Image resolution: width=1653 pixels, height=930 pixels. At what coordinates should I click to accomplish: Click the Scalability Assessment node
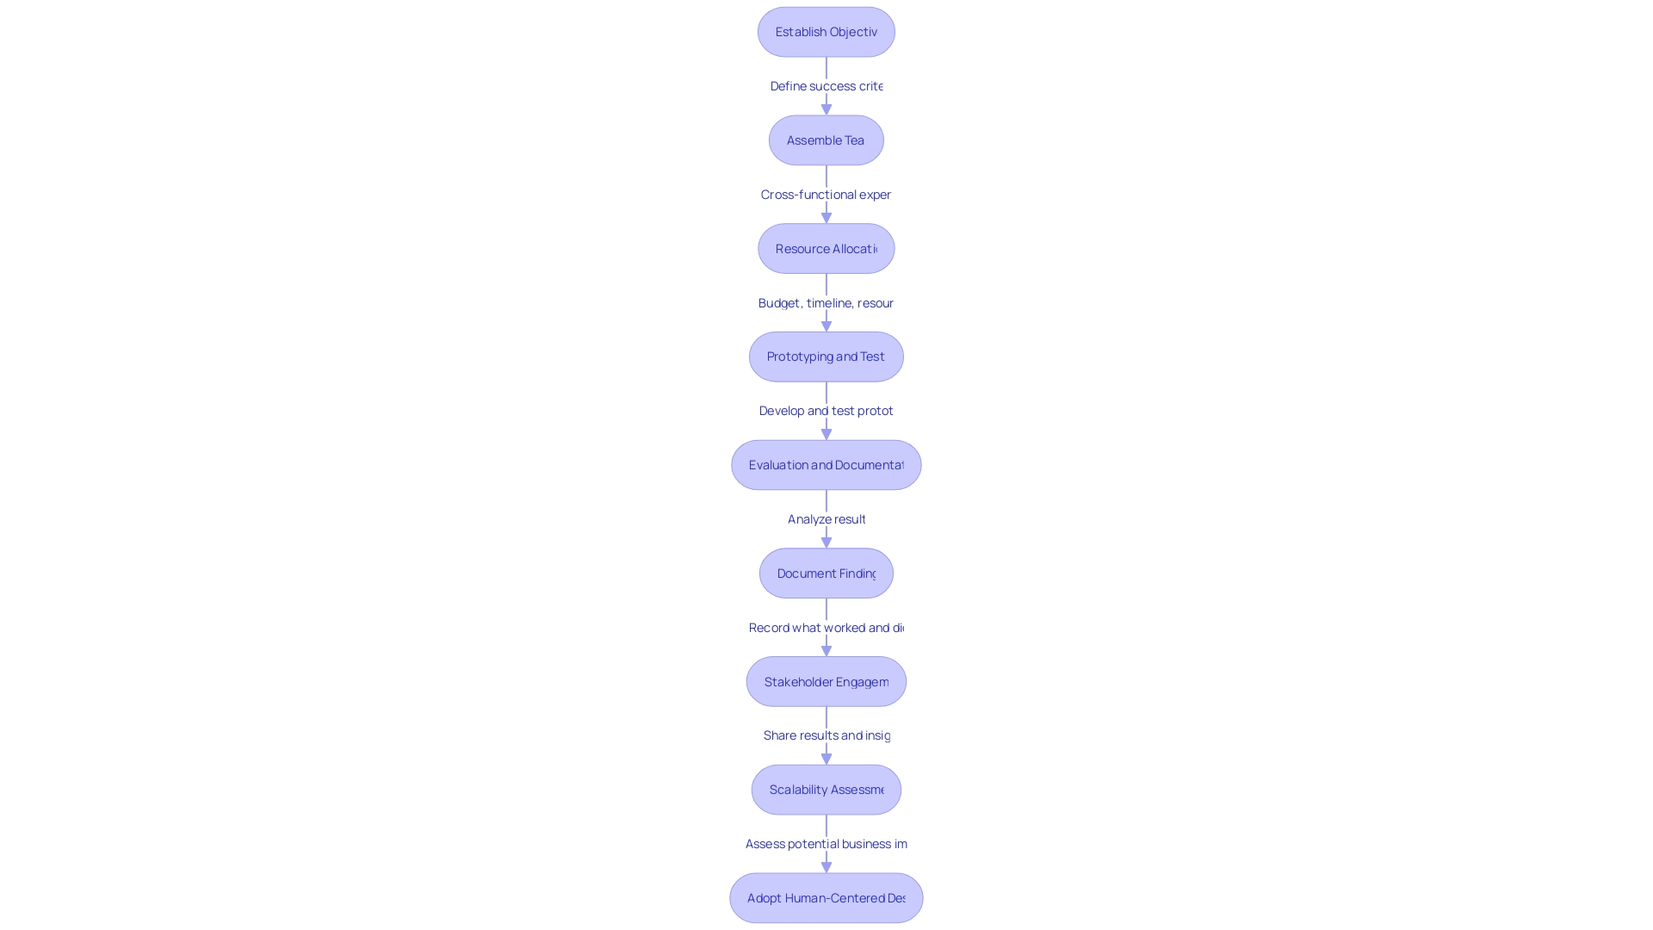coord(826,789)
